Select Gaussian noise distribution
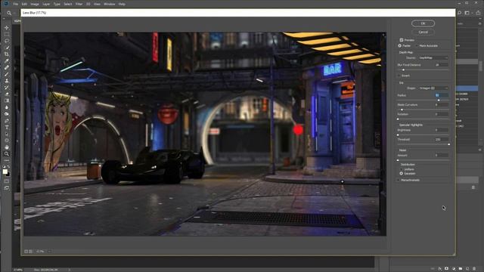 (402, 173)
